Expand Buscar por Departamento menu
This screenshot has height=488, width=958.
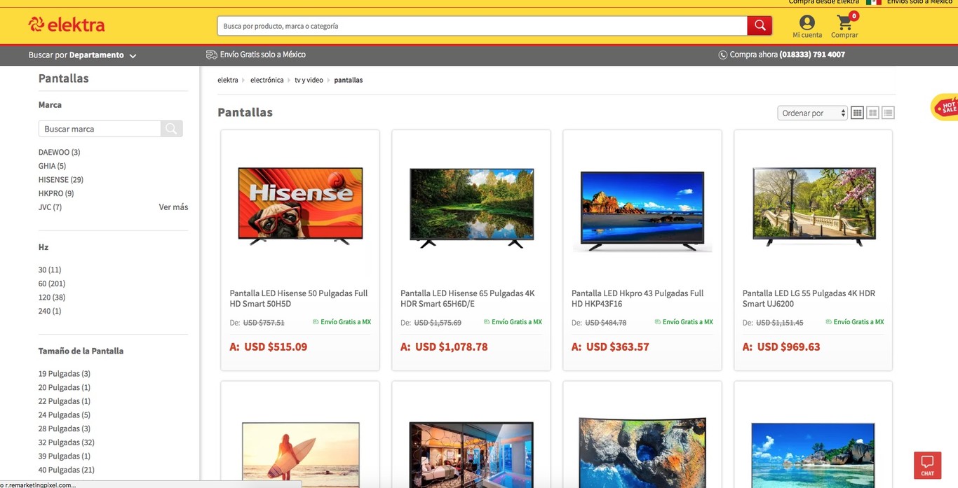[x=82, y=54]
